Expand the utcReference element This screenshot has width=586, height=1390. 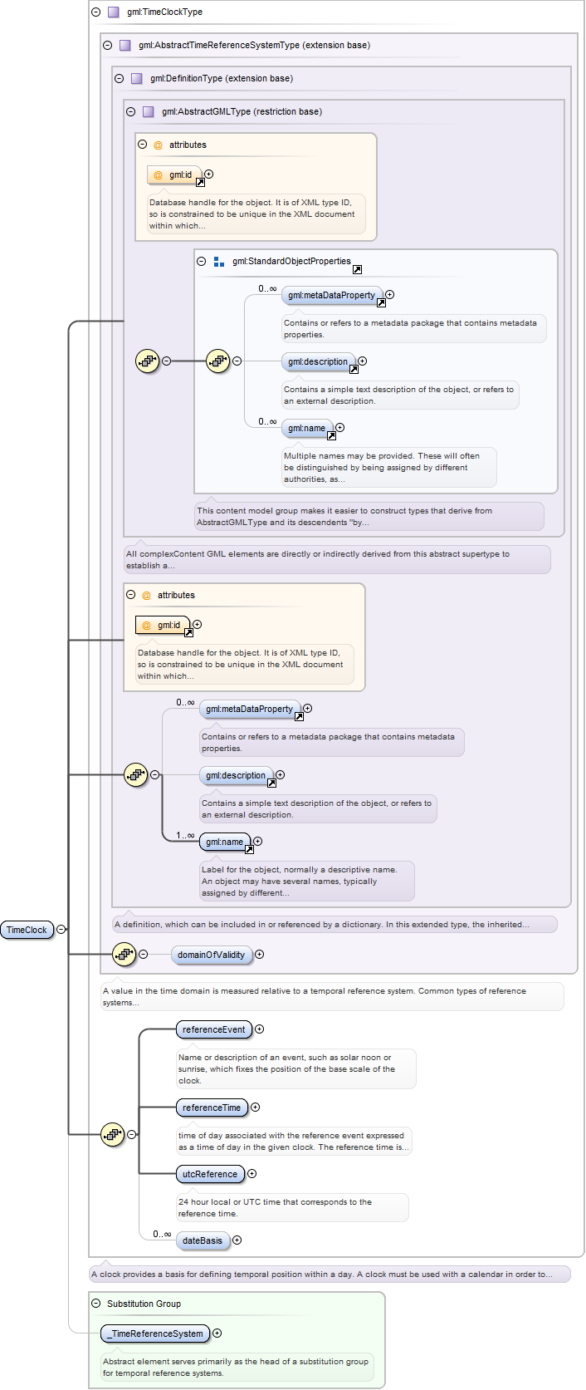(252, 1174)
